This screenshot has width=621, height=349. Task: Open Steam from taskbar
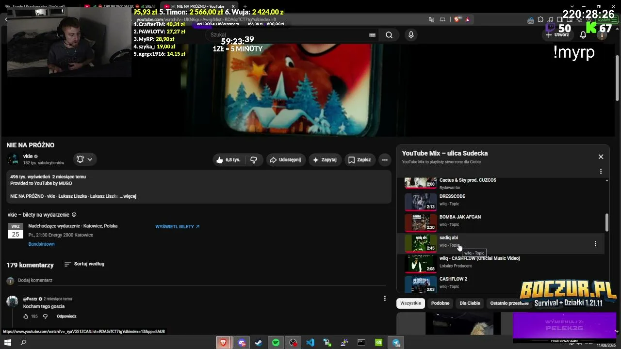tap(259, 343)
